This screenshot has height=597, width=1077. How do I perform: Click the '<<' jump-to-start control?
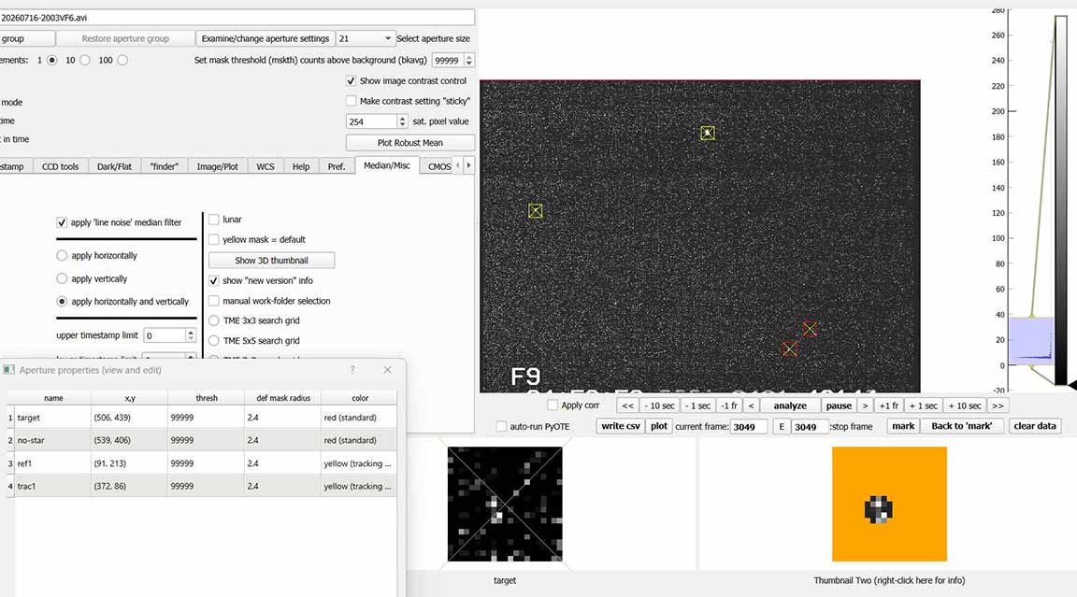pos(628,405)
